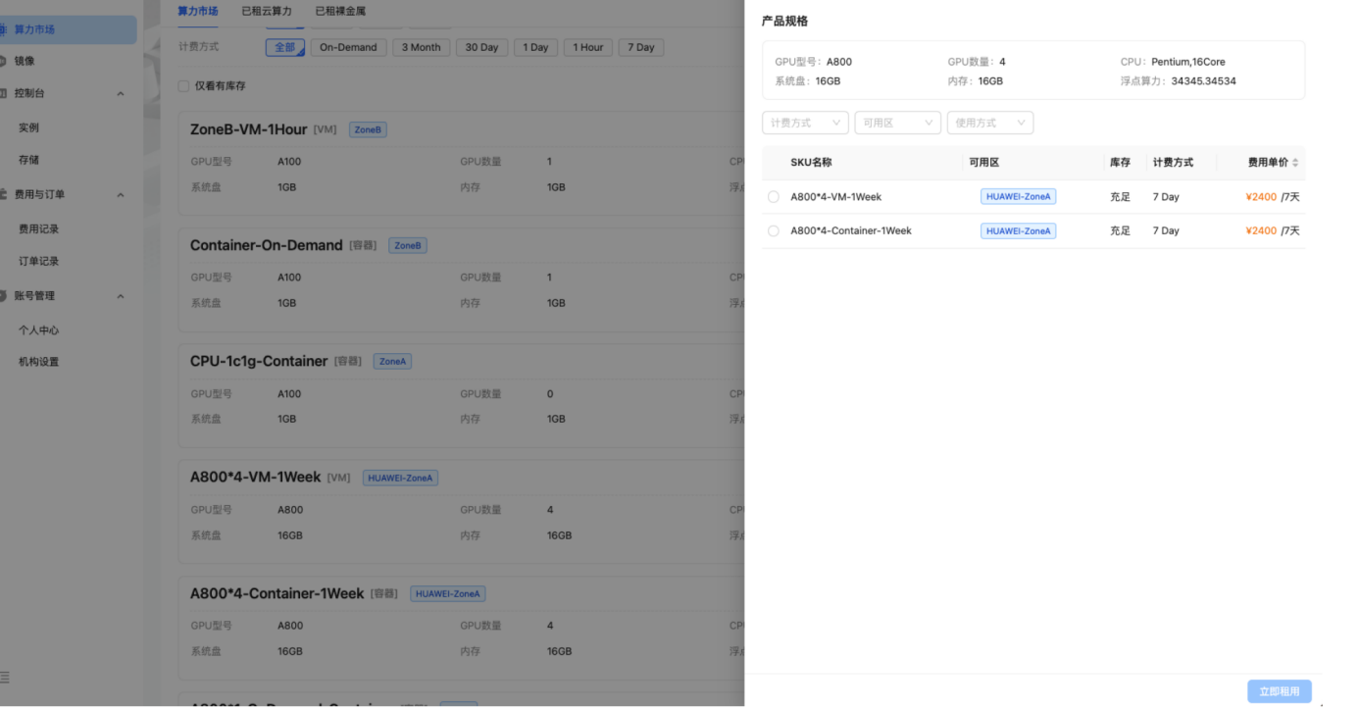Select the 7 Day billing filter
1359x709 pixels.
(x=641, y=47)
